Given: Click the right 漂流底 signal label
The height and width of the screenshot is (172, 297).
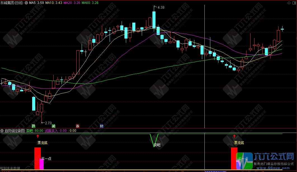Looking at the screenshot, I should pyautogui.click(x=239, y=143).
